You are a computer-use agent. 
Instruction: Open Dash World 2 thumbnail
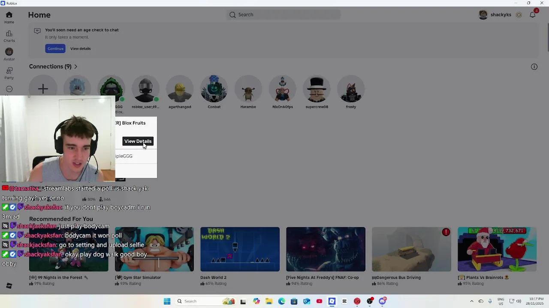pyautogui.click(x=240, y=249)
